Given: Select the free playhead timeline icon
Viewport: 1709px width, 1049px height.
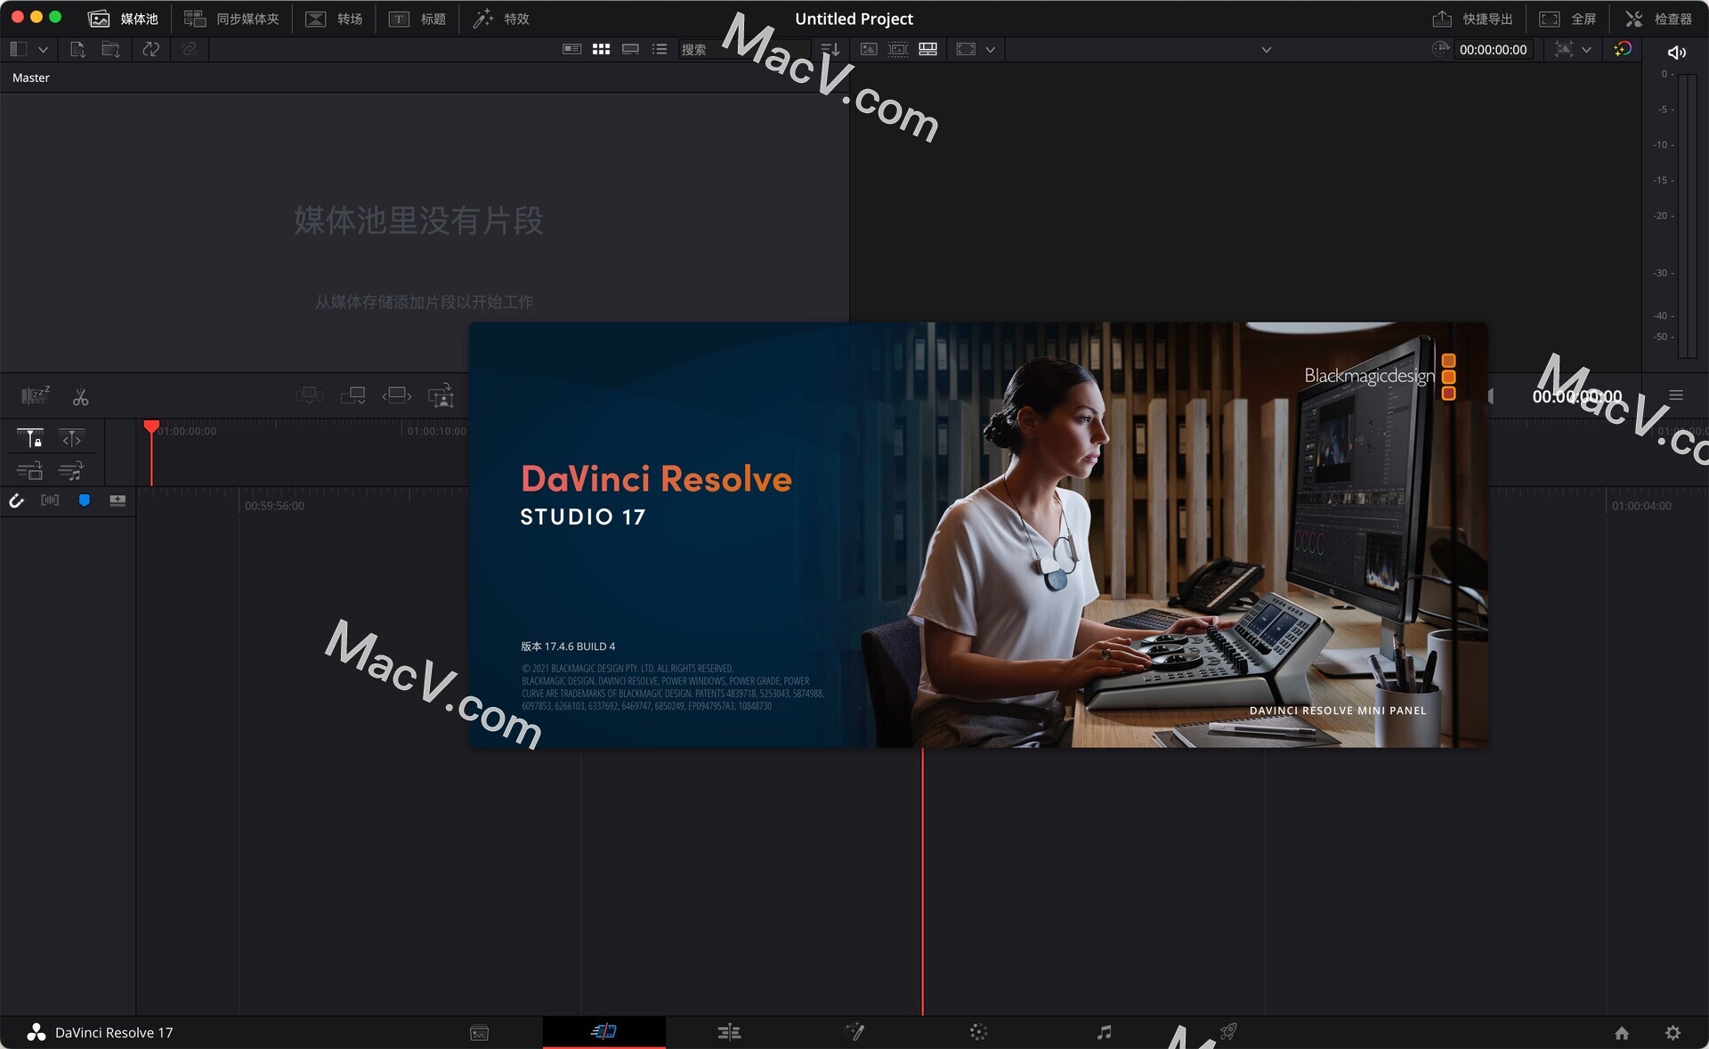Looking at the screenshot, I should [72, 438].
